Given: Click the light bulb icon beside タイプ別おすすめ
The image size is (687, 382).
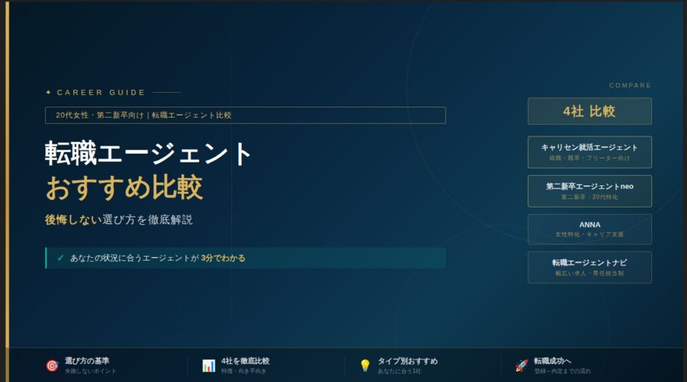Looking at the screenshot, I should (365, 365).
